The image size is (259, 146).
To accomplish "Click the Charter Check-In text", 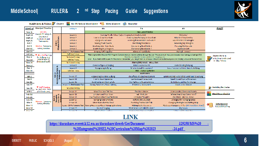I will pos(220,56).
